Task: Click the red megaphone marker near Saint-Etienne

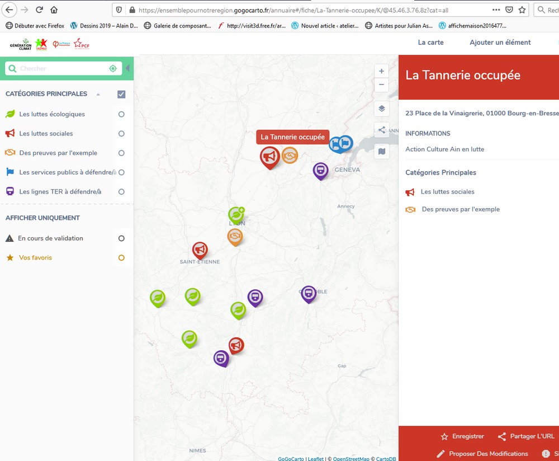Action: click(x=200, y=250)
